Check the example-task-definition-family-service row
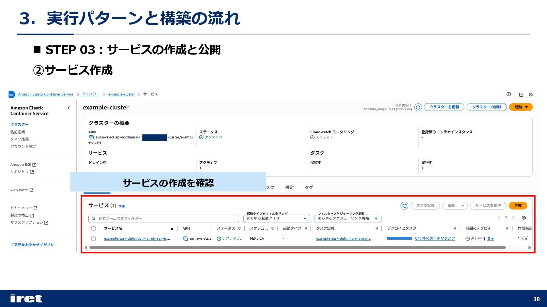 [93, 238]
